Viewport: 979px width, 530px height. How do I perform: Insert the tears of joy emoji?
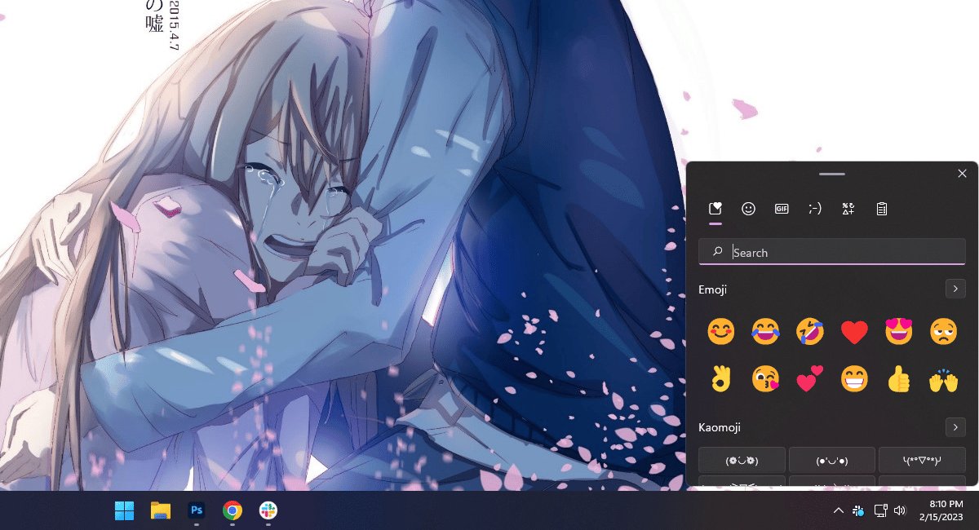(764, 332)
